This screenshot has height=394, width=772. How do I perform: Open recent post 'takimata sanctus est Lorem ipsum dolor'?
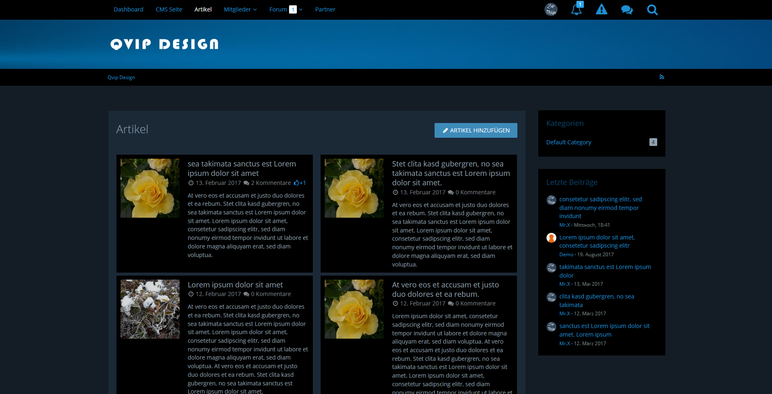605,271
